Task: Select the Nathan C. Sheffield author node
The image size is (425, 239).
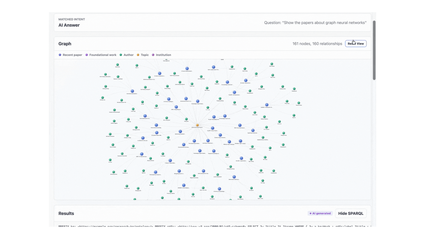Action: coord(118,76)
